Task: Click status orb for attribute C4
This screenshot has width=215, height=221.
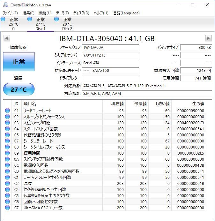Action: (x=7, y=189)
